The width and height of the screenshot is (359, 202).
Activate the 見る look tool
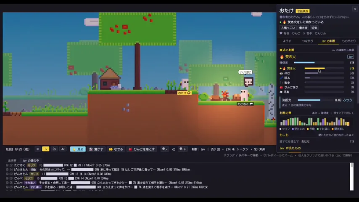[78, 149]
